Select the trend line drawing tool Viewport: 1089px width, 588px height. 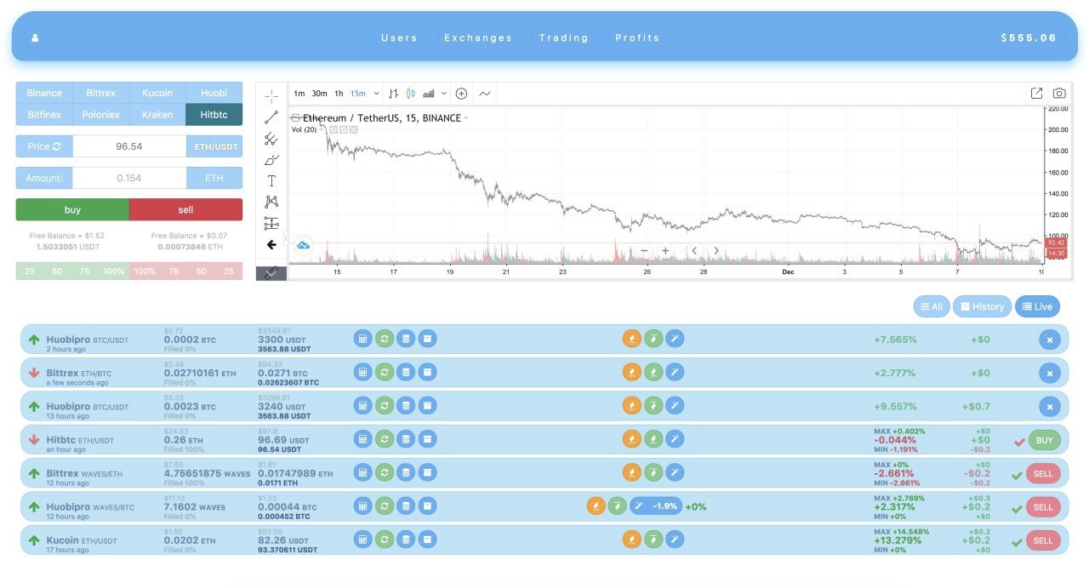271,117
